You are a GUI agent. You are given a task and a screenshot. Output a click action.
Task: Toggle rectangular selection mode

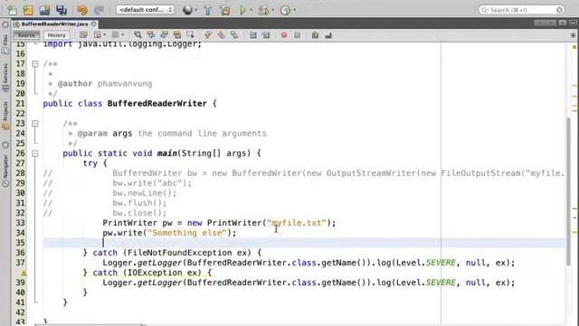(x=191, y=35)
